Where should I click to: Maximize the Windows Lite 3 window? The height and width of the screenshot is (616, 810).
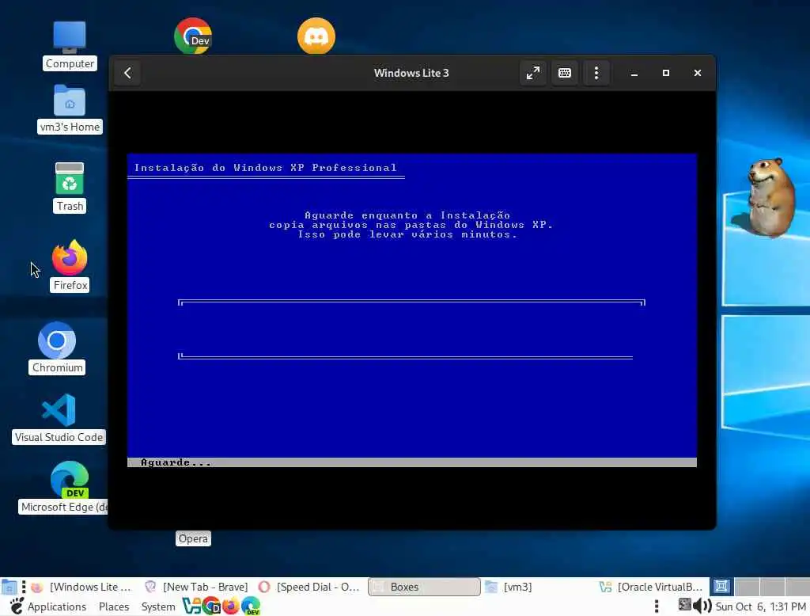(666, 73)
